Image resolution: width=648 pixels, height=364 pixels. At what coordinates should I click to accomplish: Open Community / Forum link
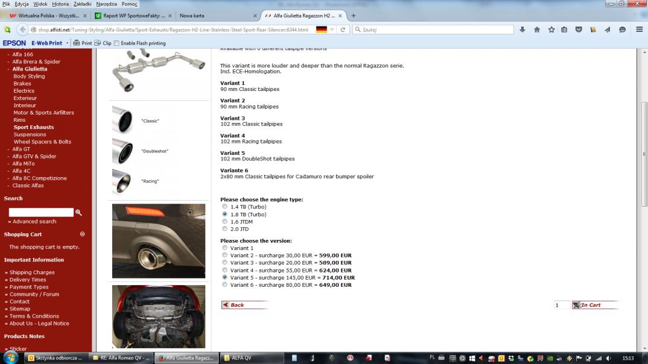[x=34, y=294]
